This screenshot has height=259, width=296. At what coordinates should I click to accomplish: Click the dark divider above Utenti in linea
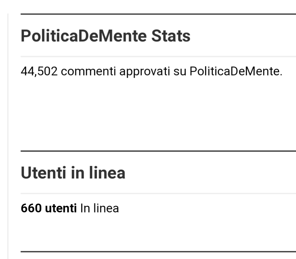coord(158,151)
